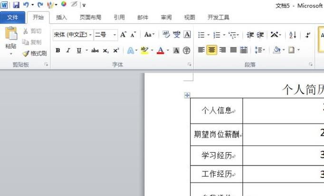Open the 邮件 (Mailings) tab
The image size is (324, 196).
pos(143,18)
